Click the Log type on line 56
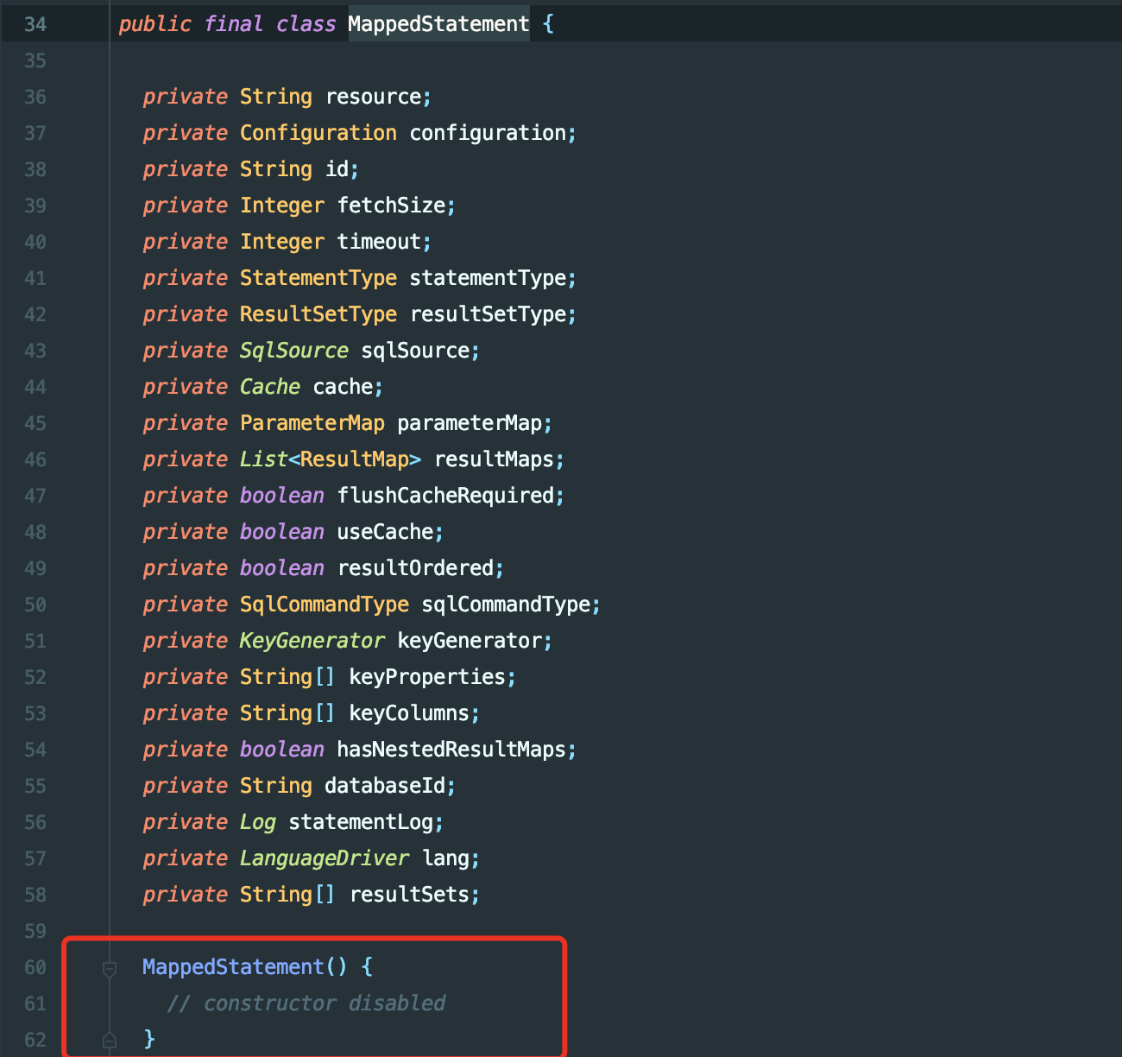This screenshot has width=1122, height=1057. pyautogui.click(x=258, y=822)
